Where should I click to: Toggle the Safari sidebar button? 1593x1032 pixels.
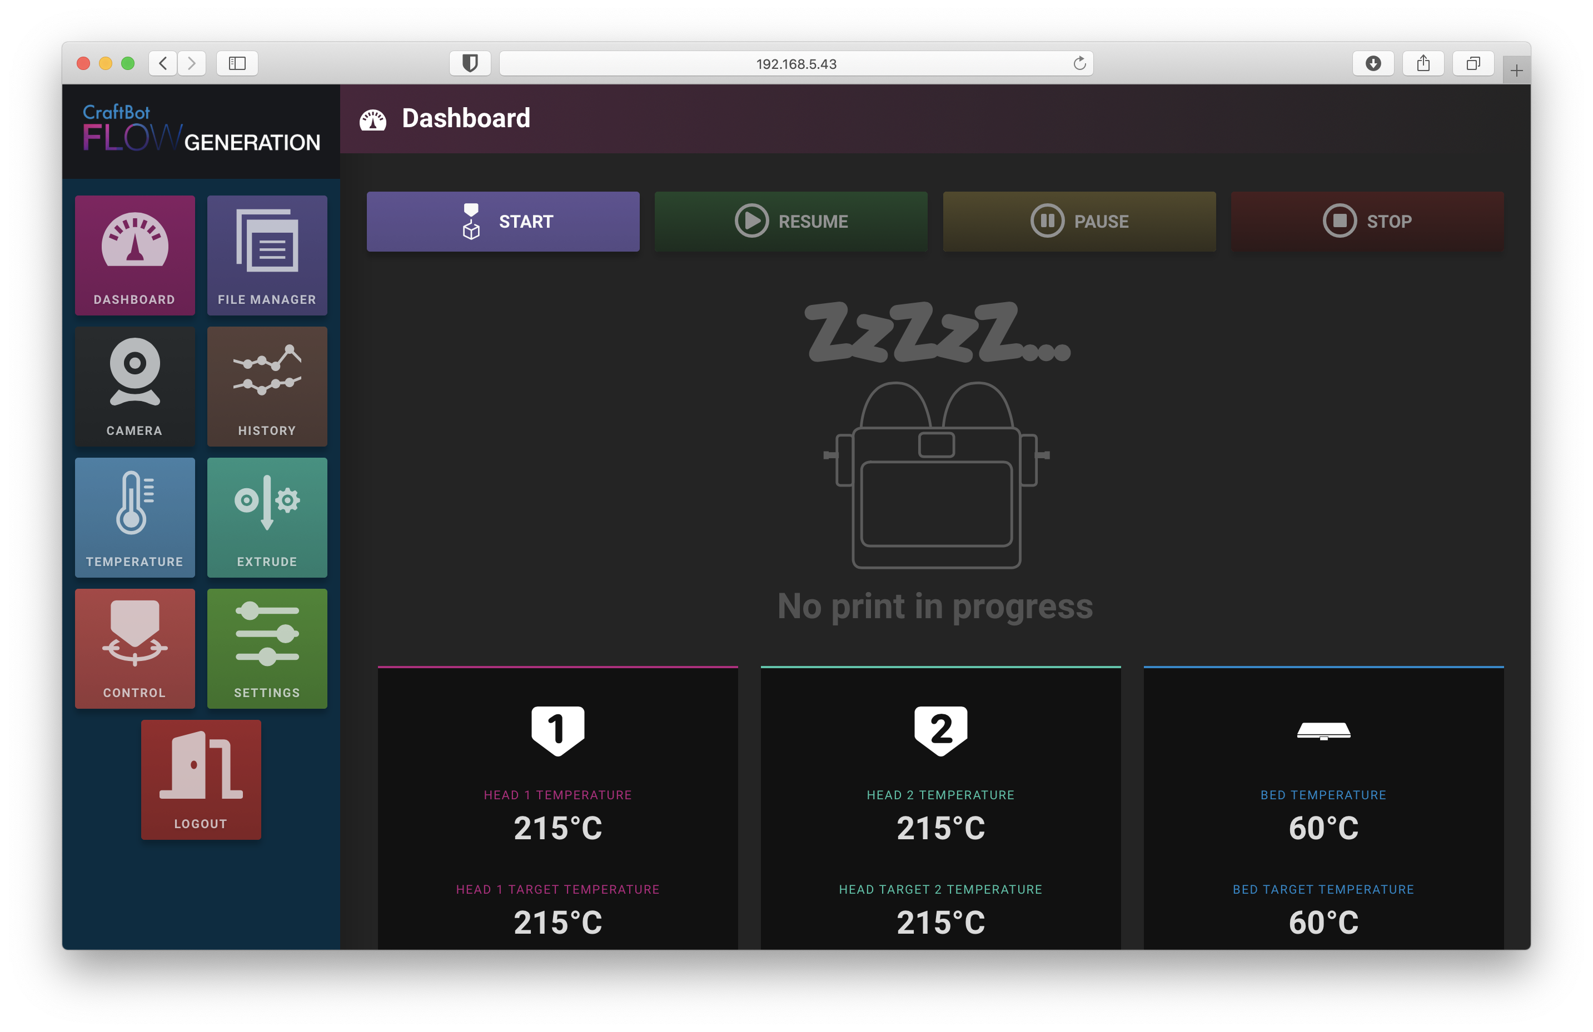click(237, 63)
